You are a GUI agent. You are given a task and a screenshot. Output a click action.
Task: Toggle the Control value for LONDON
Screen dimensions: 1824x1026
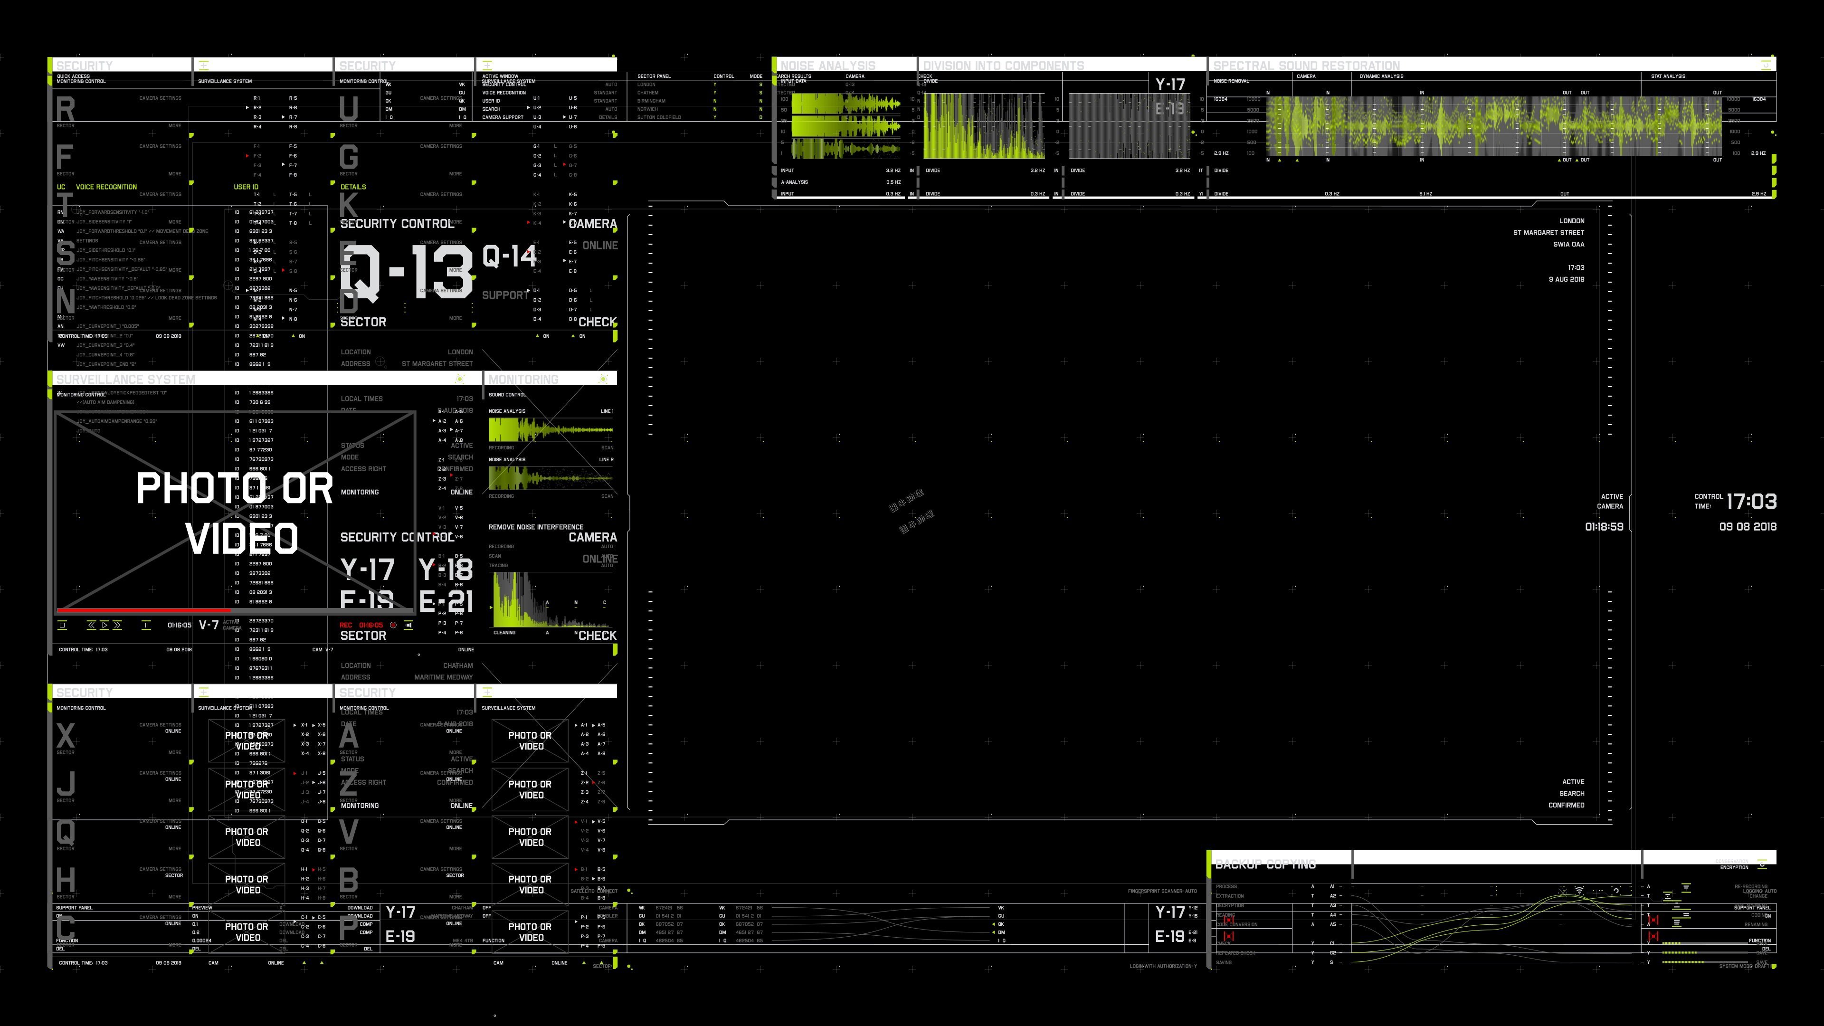point(715,84)
